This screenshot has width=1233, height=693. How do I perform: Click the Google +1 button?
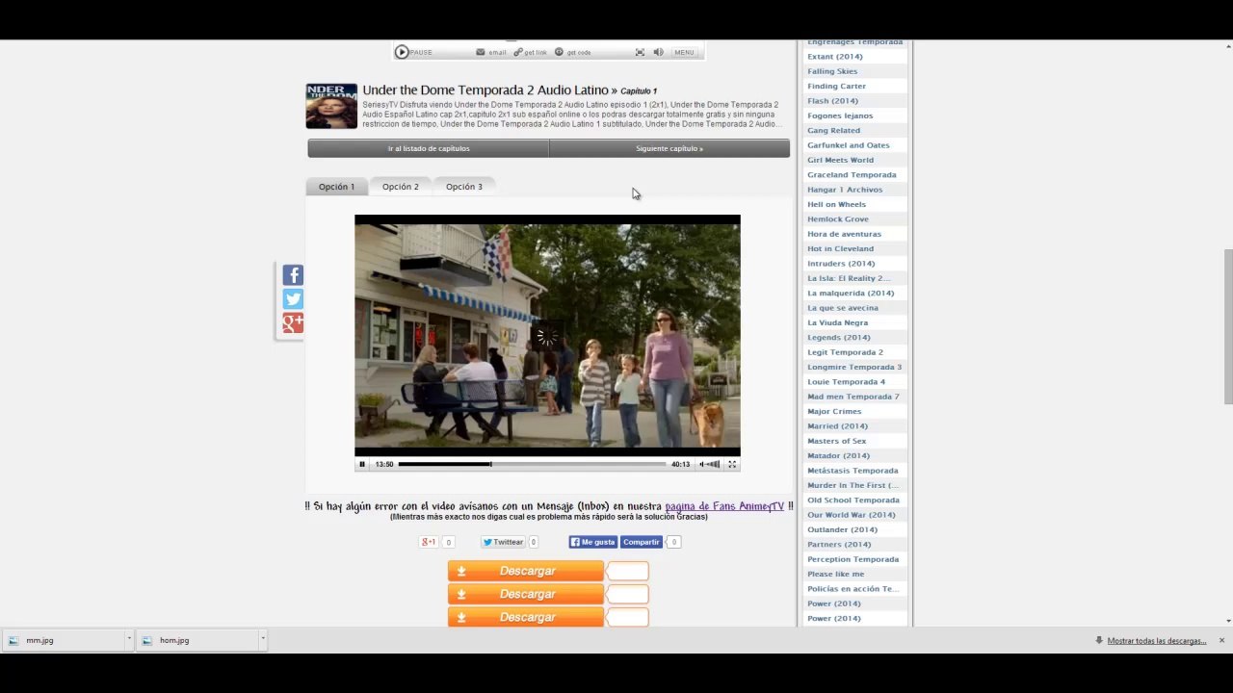[x=429, y=542]
